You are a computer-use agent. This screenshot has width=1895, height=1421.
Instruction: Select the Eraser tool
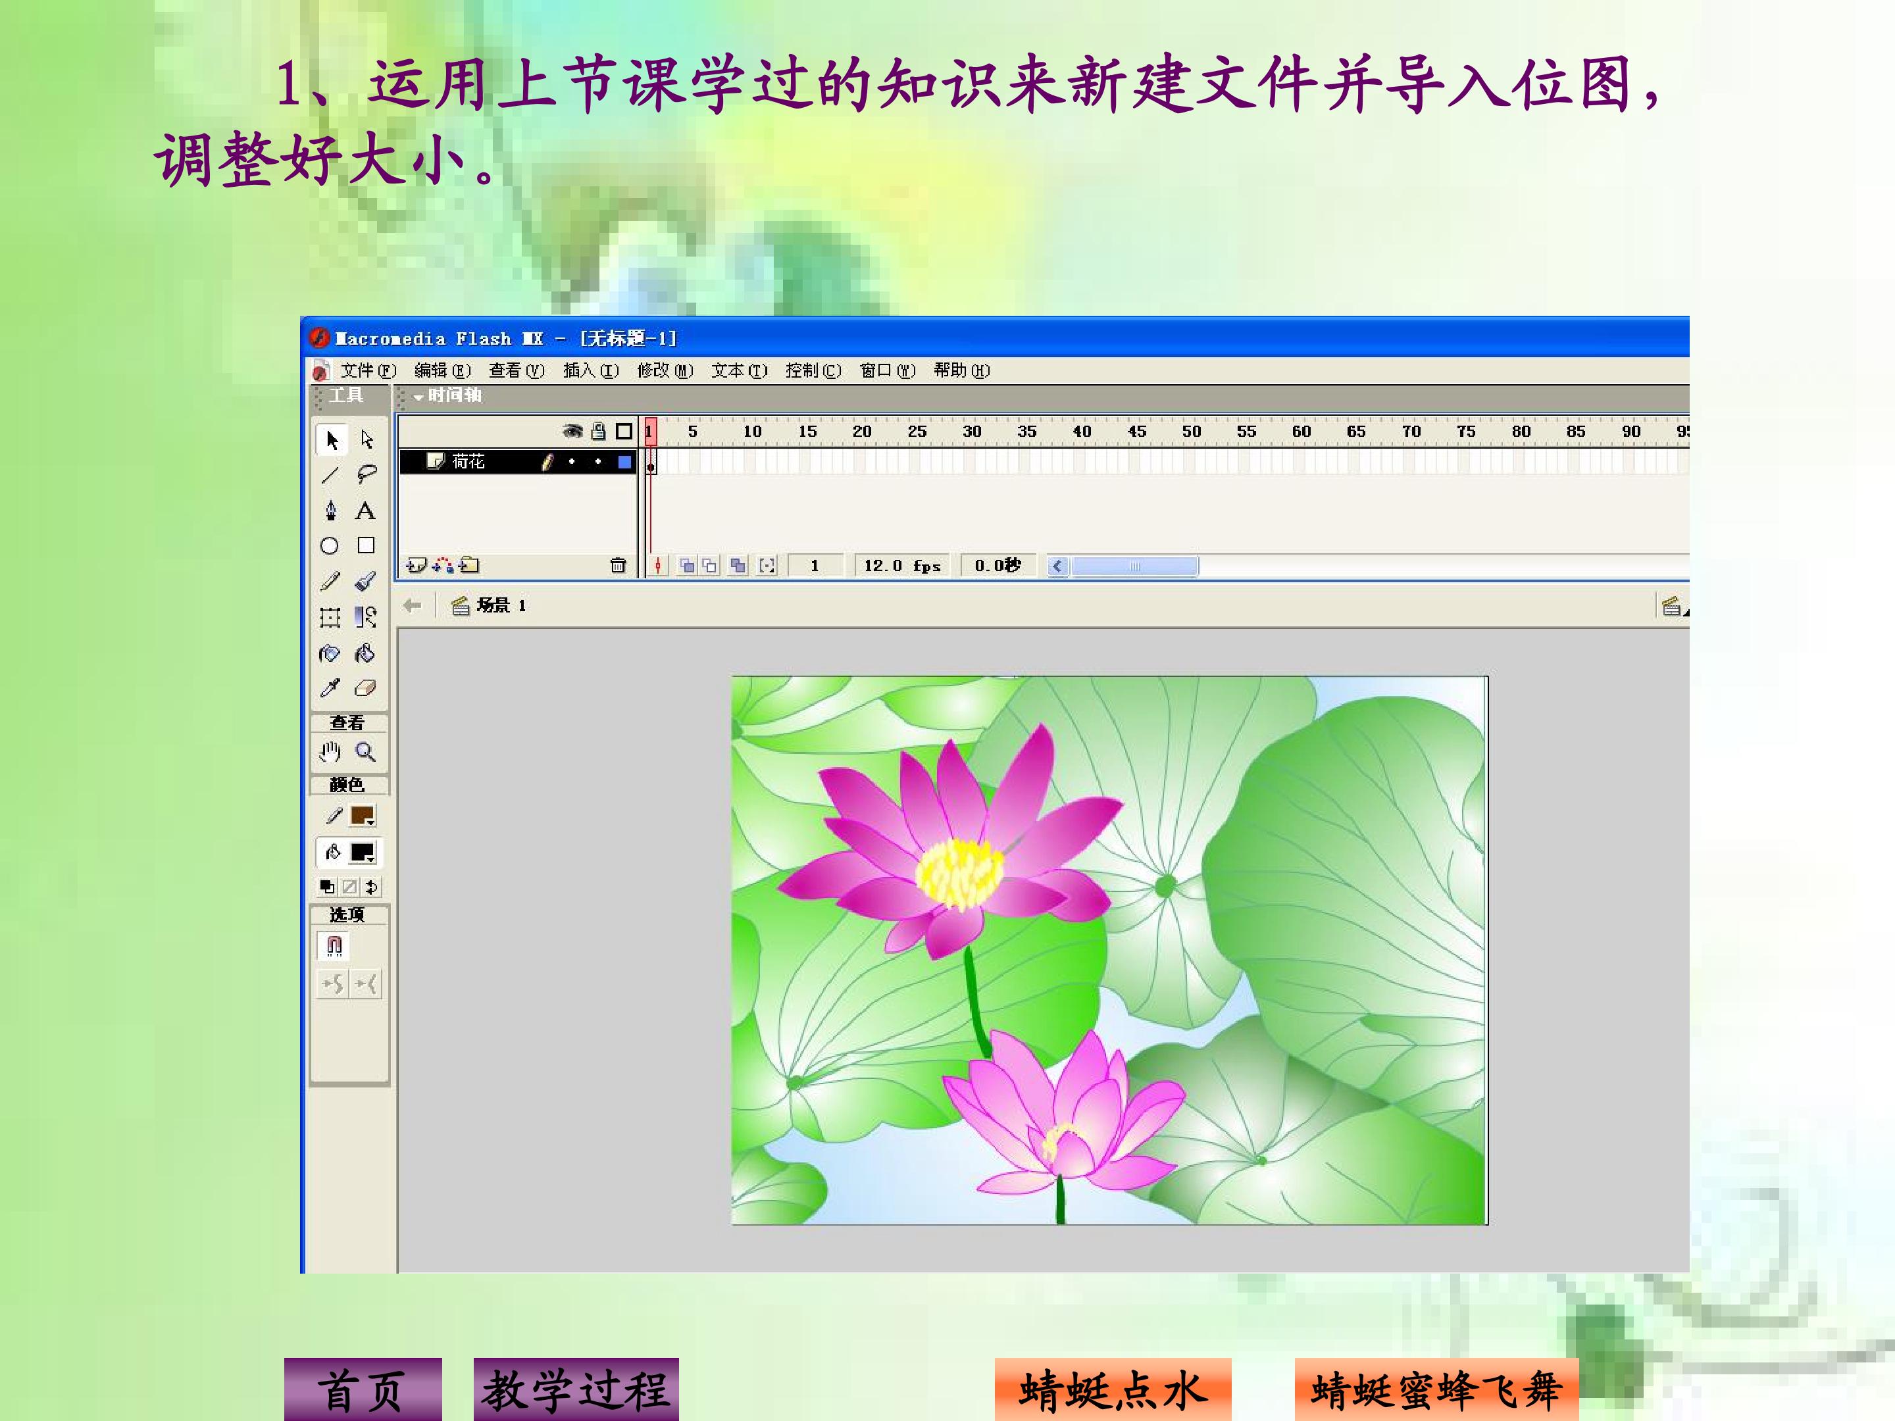(x=365, y=689)
